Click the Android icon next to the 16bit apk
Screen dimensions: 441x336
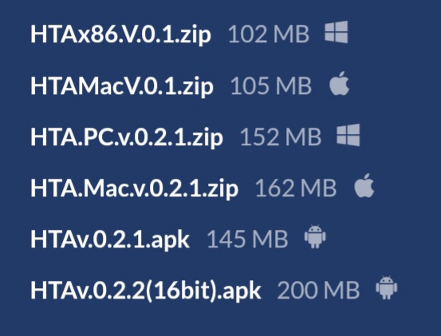[x=387, y=288]
